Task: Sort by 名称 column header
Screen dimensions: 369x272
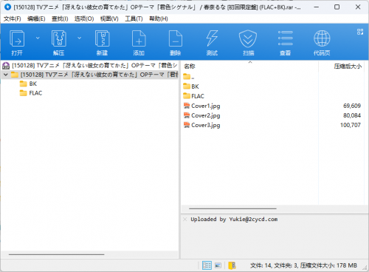Action: pyautogui.click(x=249, y=66)
